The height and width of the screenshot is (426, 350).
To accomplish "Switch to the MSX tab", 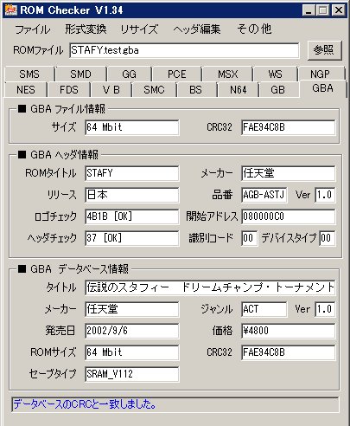I will pos(228,74).
